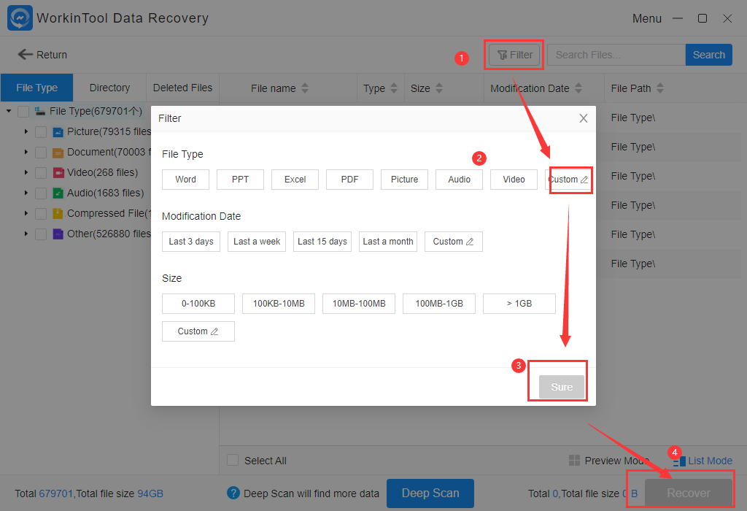The height and width of the screenshot is (511, 747).
Task: Check the File Type root checkbox
Action: click(23, 112)
